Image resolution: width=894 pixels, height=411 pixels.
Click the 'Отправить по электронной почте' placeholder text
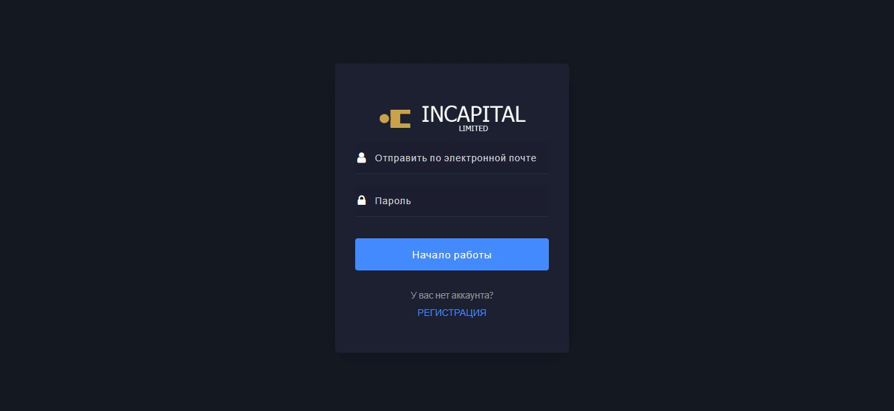pyautogui.click(x=456, y=159)
